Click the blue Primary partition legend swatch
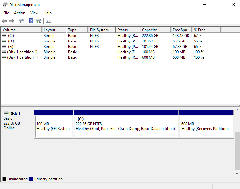This screenshot has height=189, width=240. [31, 179]
